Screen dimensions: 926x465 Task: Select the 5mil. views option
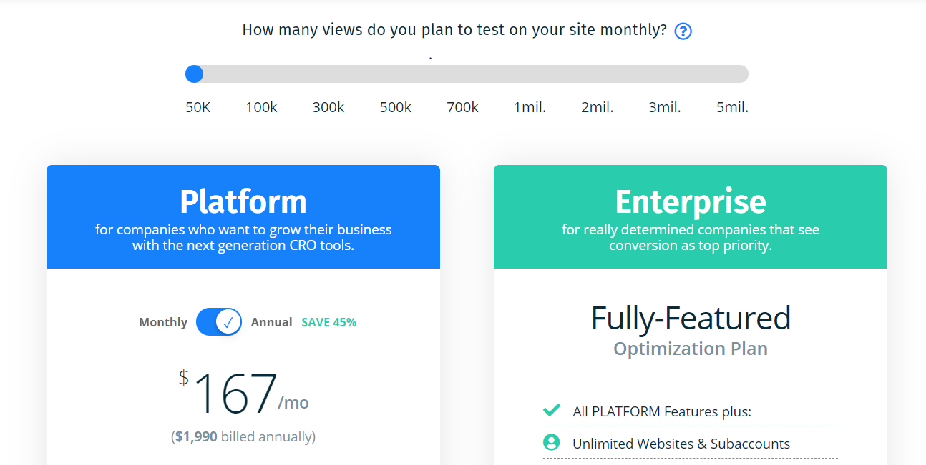732,106
